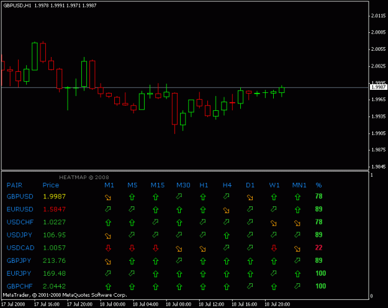
Task: Click the GBPUSD M1 down-right orange arrow
Action: point(108,197)
